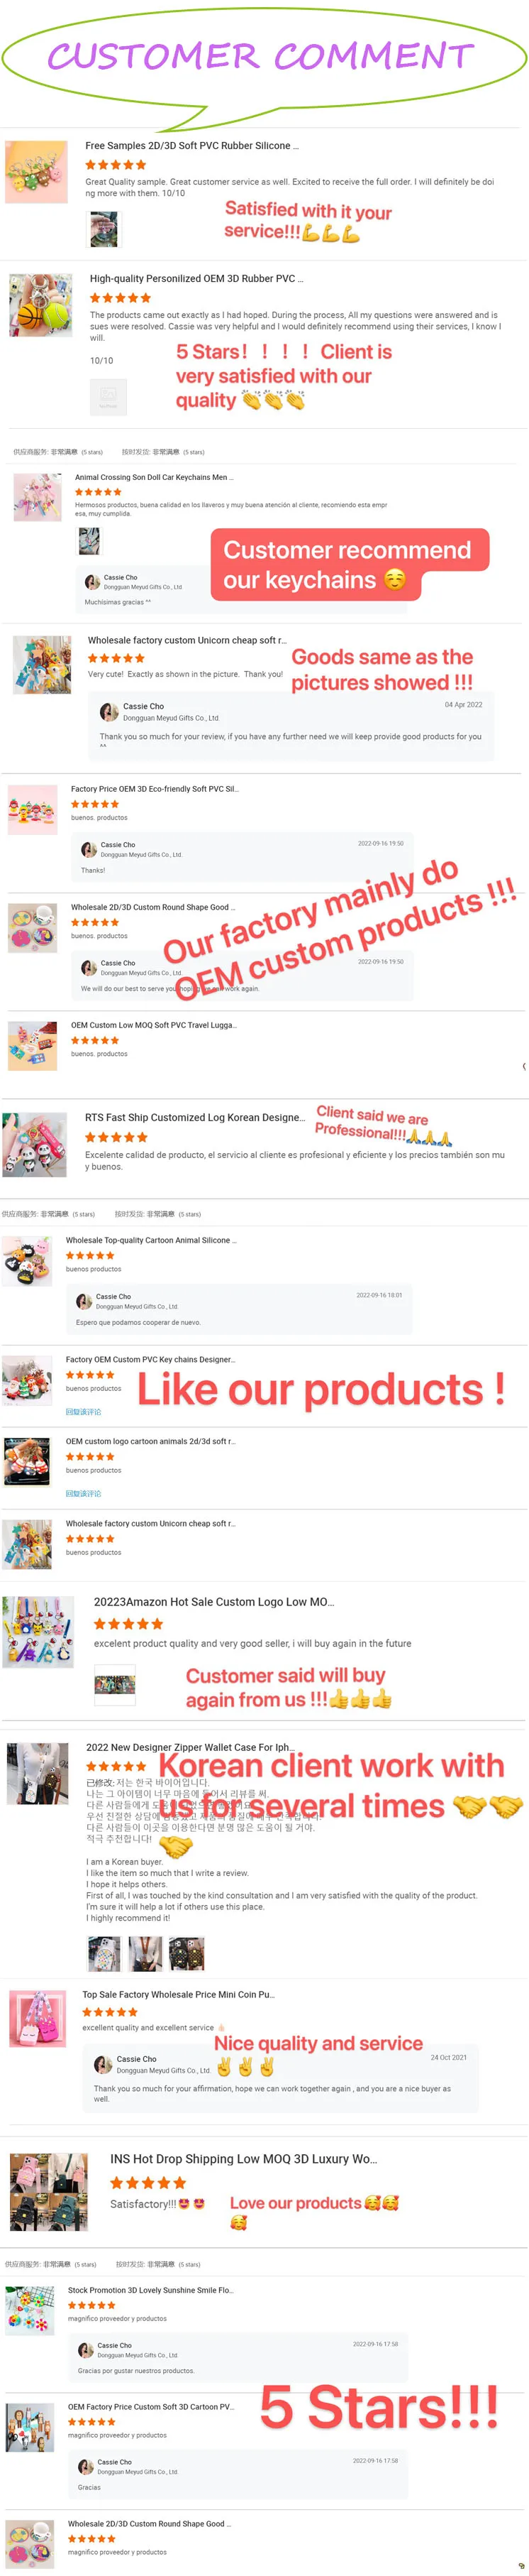
Task: Click the basketball keychain product thumbnail
Action: 40,305
